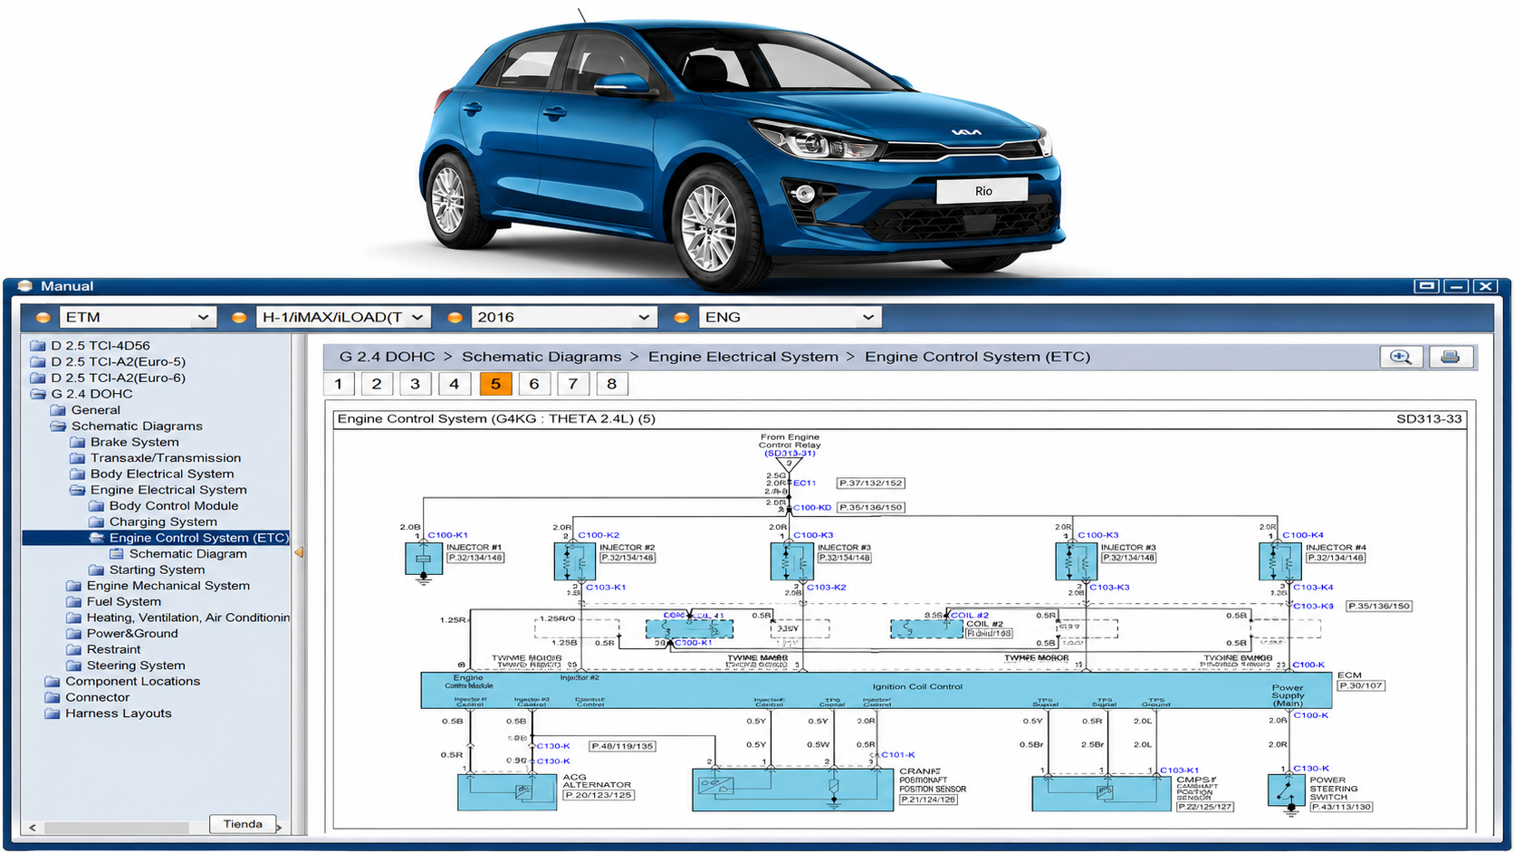1514x852 pixels.
Task: Click the C100-KD connector link
Action: point(812,508)
